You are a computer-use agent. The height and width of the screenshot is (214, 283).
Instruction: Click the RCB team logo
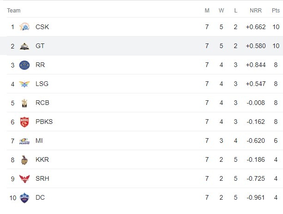(24, 103)
